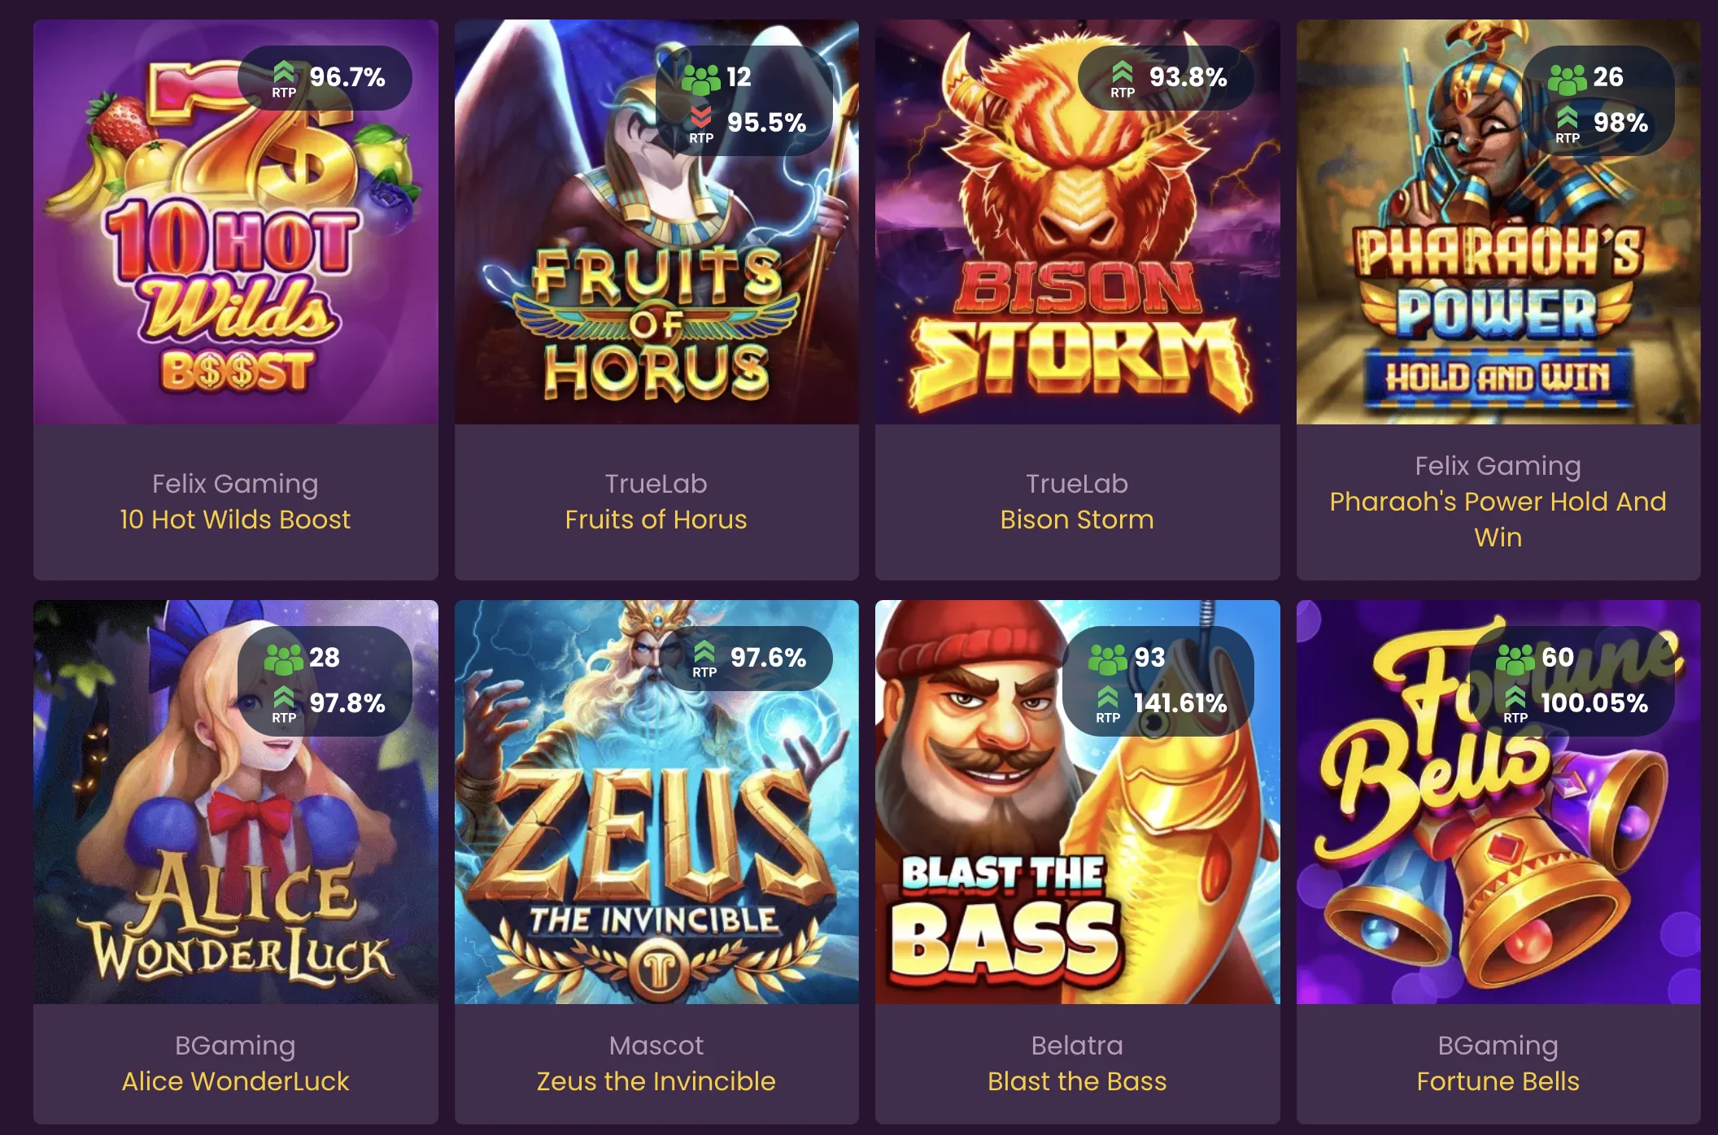
Task: Click the Pharaoh's Power Hold And Win title
Action: pyautogui.click(x=1498, y=520)
